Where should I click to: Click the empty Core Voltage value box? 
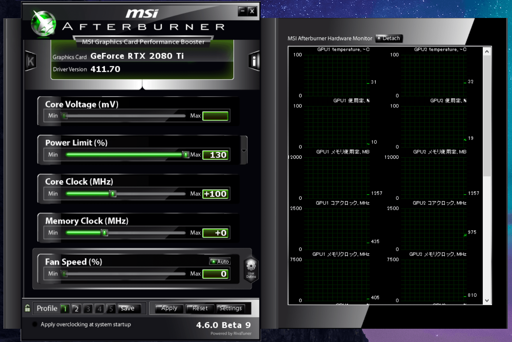point(215,116)
